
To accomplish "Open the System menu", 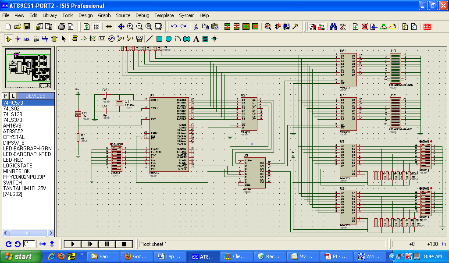I will pos(187,15).
